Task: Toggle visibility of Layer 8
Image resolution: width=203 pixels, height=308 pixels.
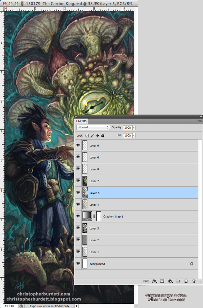Action: pos(78,169)
